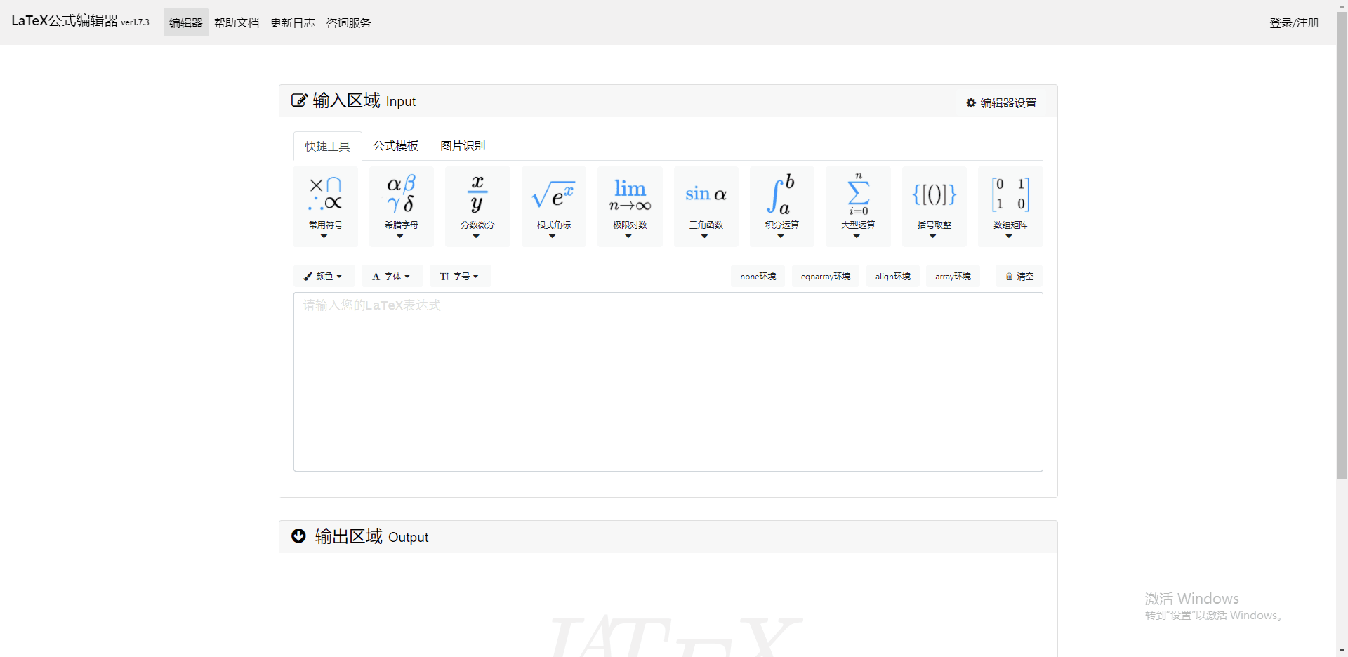Image resolution: width=1348 pixels, height=657 pixels.
Task: Open editor settings (编辑器设置)
Action: 1001,103
